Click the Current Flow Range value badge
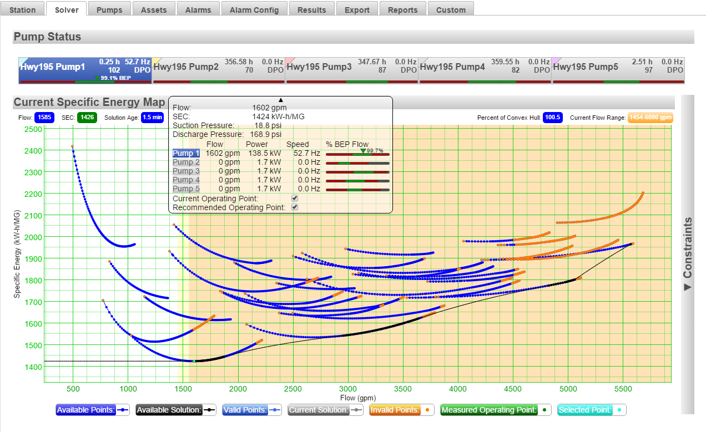Viewport: 706px width, 432px height. 650,118
